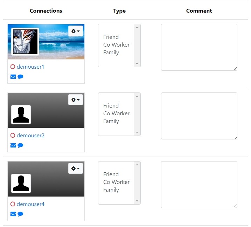
Task: Click scroll-up arrow in demouser1's type list
Action: pyautogui.click(x=137, y=27)
